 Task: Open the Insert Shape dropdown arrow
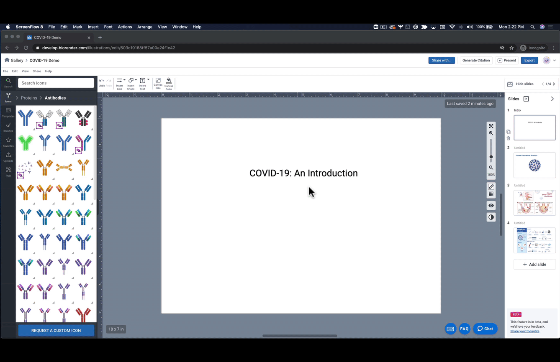pyautogui.click(x=136, y=79)
